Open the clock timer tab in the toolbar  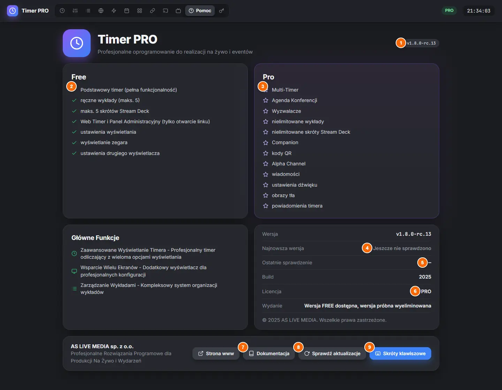(x=62, y=11)
